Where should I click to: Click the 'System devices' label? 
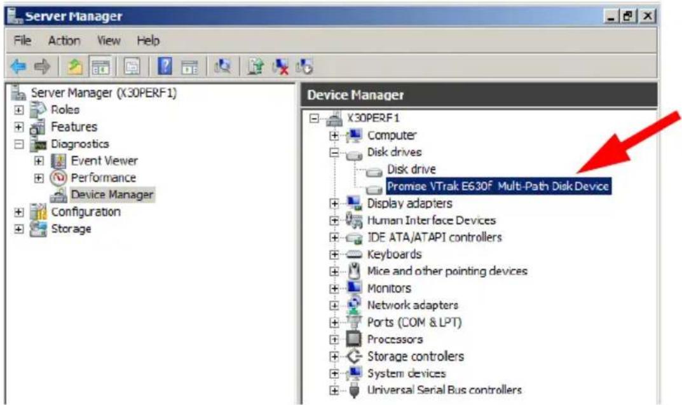click(406, 373)
